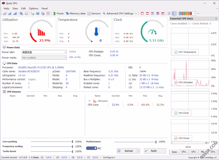Click the gray signal-bars icon in the toolbar

5,14
